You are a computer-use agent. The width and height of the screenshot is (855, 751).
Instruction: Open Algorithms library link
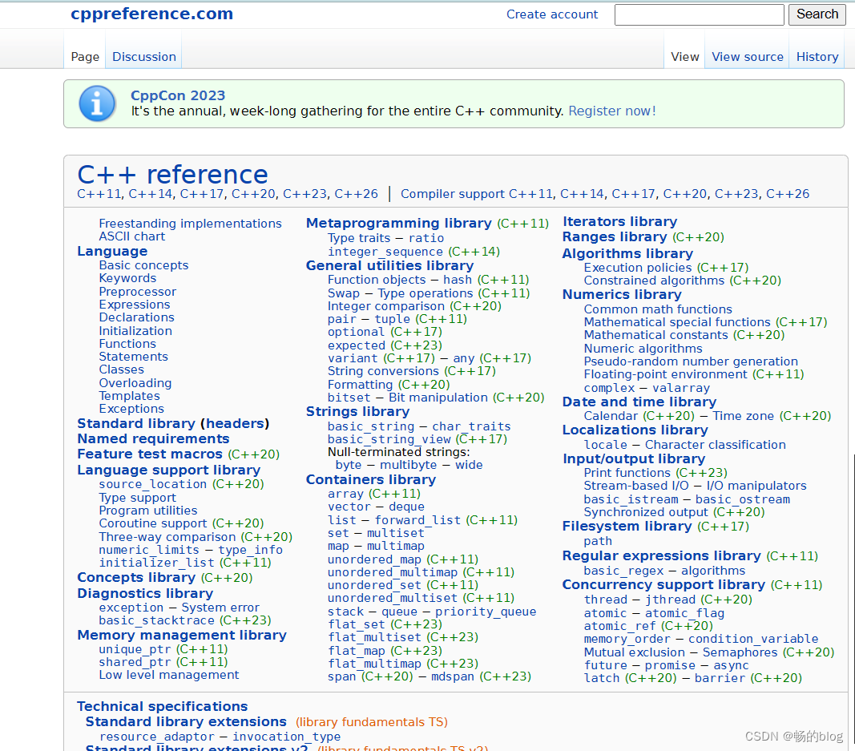pos(627,254)
